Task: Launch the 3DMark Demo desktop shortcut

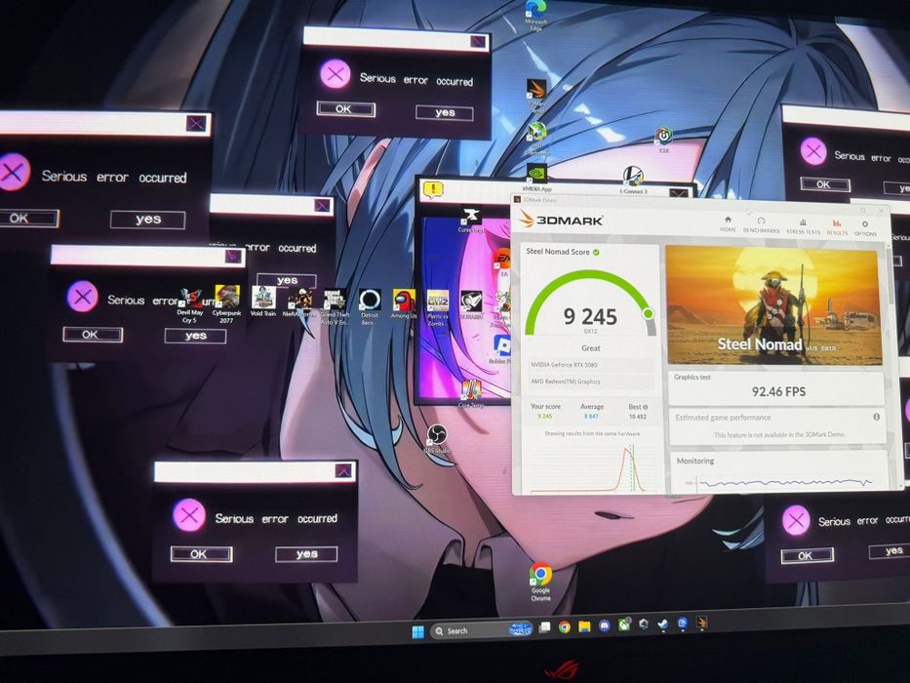Action: coord(536,96)
